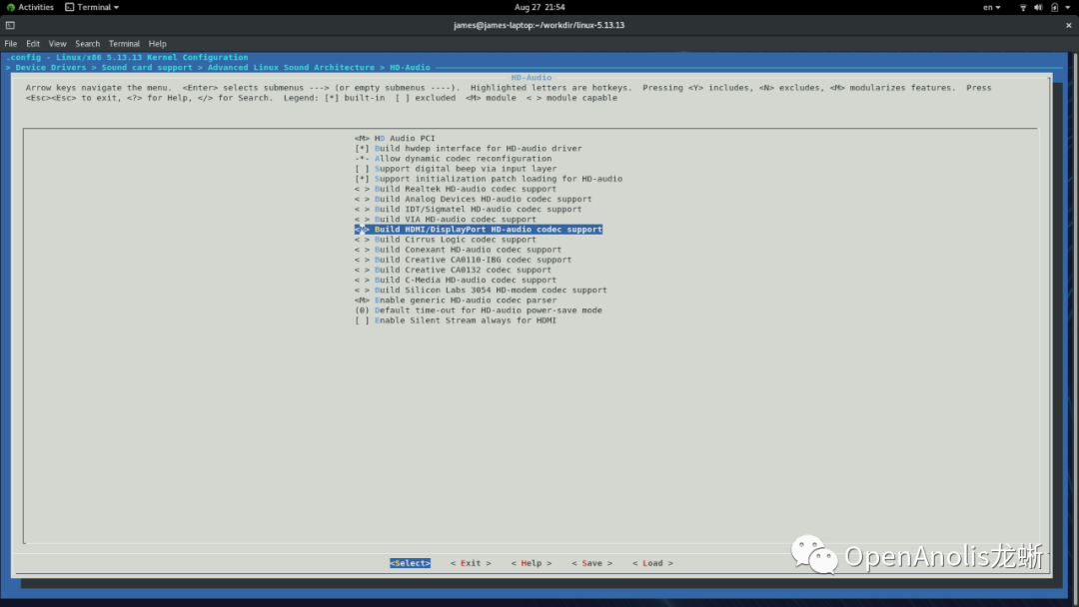This screenshot has height=607, width=1079.
Task: Toggle Build hwdep interface for HD-audio driver
Action: [x=468, y=149]
